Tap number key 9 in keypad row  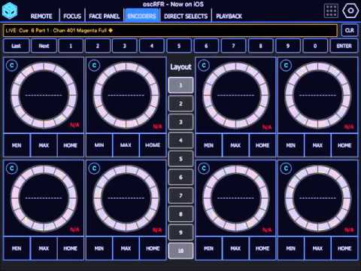pyautogui.click(x=288, y=46)
